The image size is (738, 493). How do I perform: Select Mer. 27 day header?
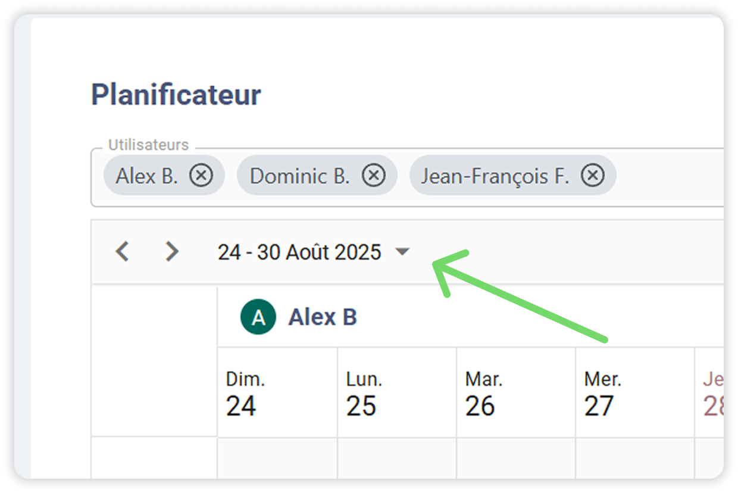(634, 394)
